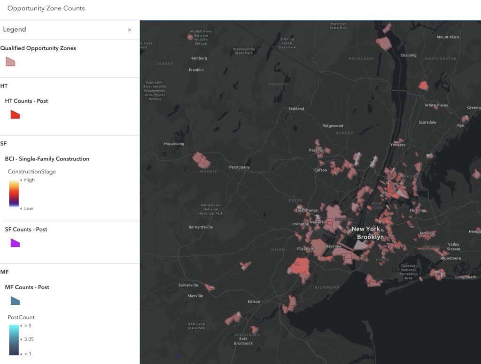Click the large zone south of Elizabeth

coord(300,266)
